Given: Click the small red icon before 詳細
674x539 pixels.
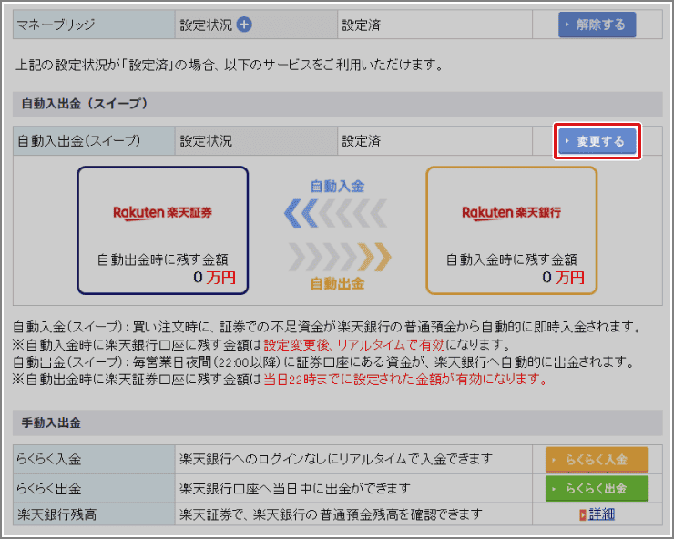Looking at the screenshot, I should (583, 515).
